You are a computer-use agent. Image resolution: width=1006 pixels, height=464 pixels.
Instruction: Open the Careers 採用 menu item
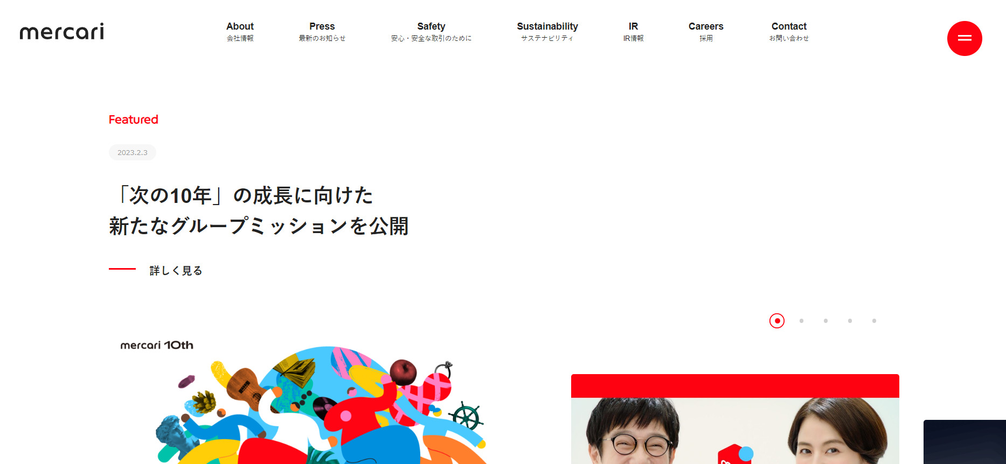706,32
